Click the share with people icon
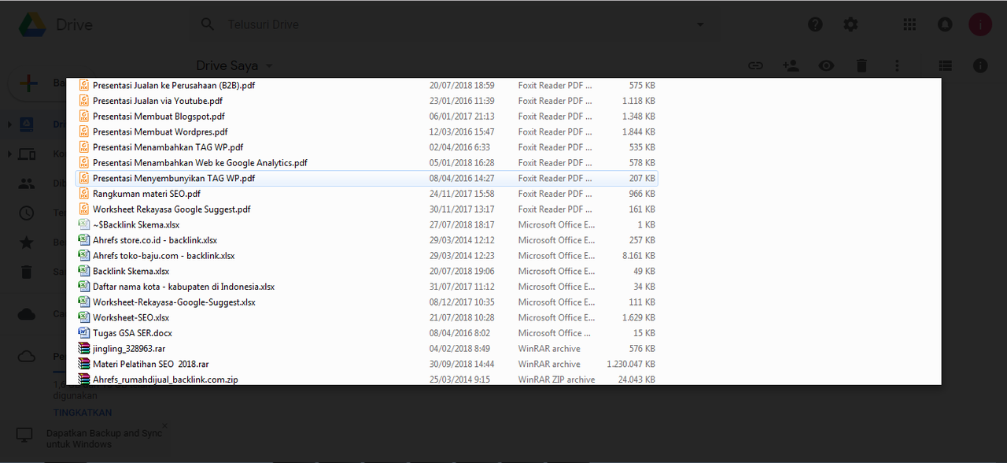Image resolution: width=1007 pixels, height=463 pixels. tap(791, 66)
